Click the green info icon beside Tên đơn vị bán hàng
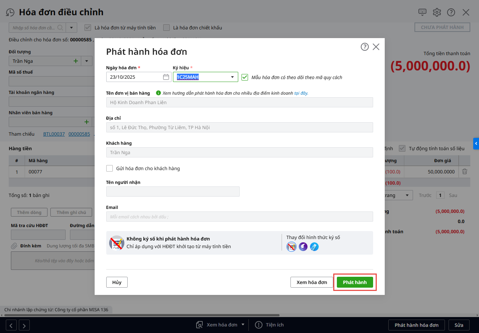Viewport: 479px width, 333px height. pos(158,93)
